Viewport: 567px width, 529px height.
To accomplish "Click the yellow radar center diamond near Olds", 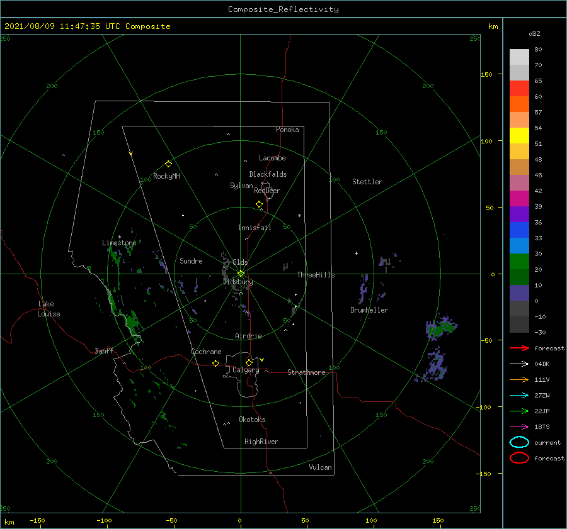I will click(241, 274).
